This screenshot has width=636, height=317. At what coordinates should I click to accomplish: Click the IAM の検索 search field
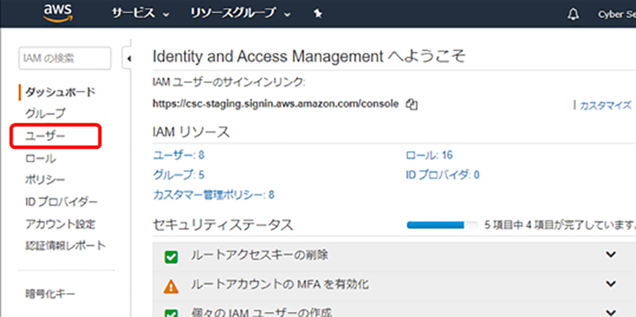click(65, 58)
